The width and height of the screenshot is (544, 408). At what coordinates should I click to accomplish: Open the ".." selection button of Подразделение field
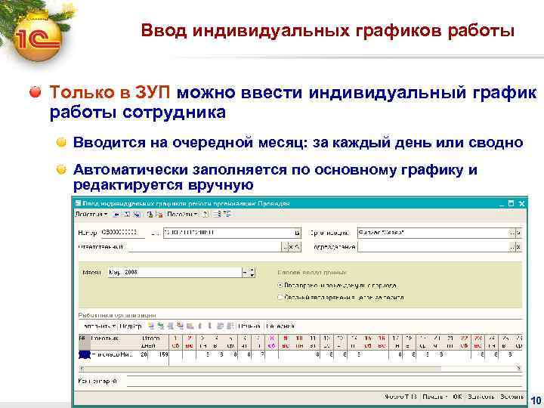(512, 247)
